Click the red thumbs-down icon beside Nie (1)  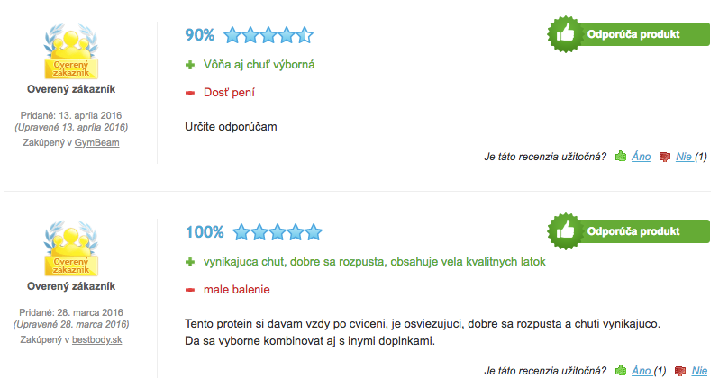(x=664, y=157)
